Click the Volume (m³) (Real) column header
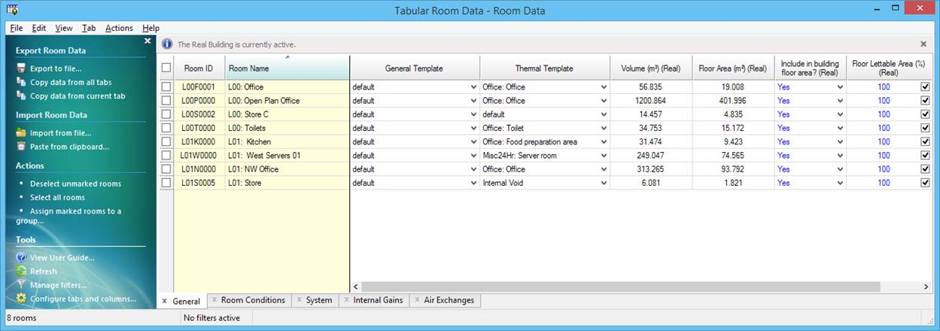Screen dimensions: 940x331 (x=651, y=68)
